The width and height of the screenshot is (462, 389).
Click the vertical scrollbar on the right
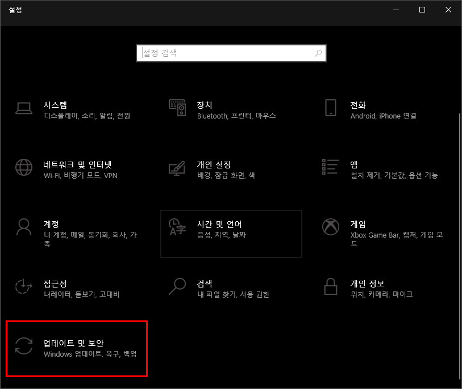(x=460, y=247)
